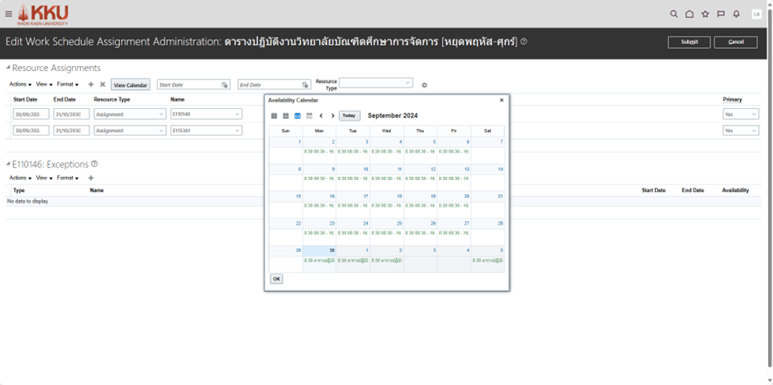
Task: Advance to next month in calendar
Action: pyautogui.click(x=332, y=116)
